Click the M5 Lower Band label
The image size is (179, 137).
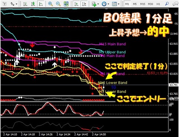pyautogui.click(x=113, y=91)
